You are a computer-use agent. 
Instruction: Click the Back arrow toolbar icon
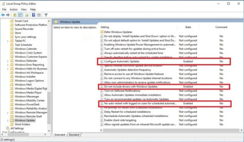coord(3,15)
